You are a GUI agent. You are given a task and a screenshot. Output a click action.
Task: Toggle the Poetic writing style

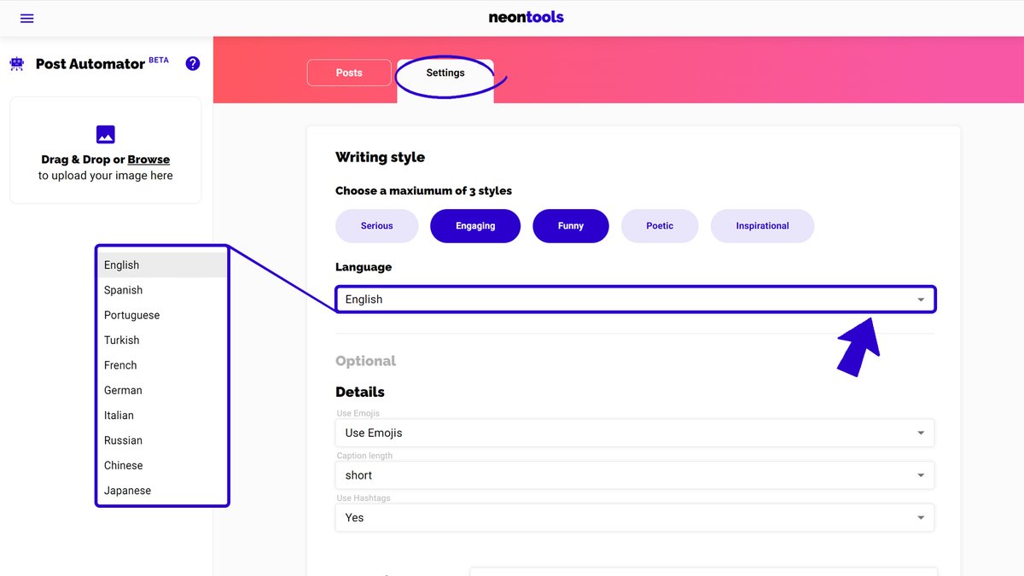tap(660, 225)
